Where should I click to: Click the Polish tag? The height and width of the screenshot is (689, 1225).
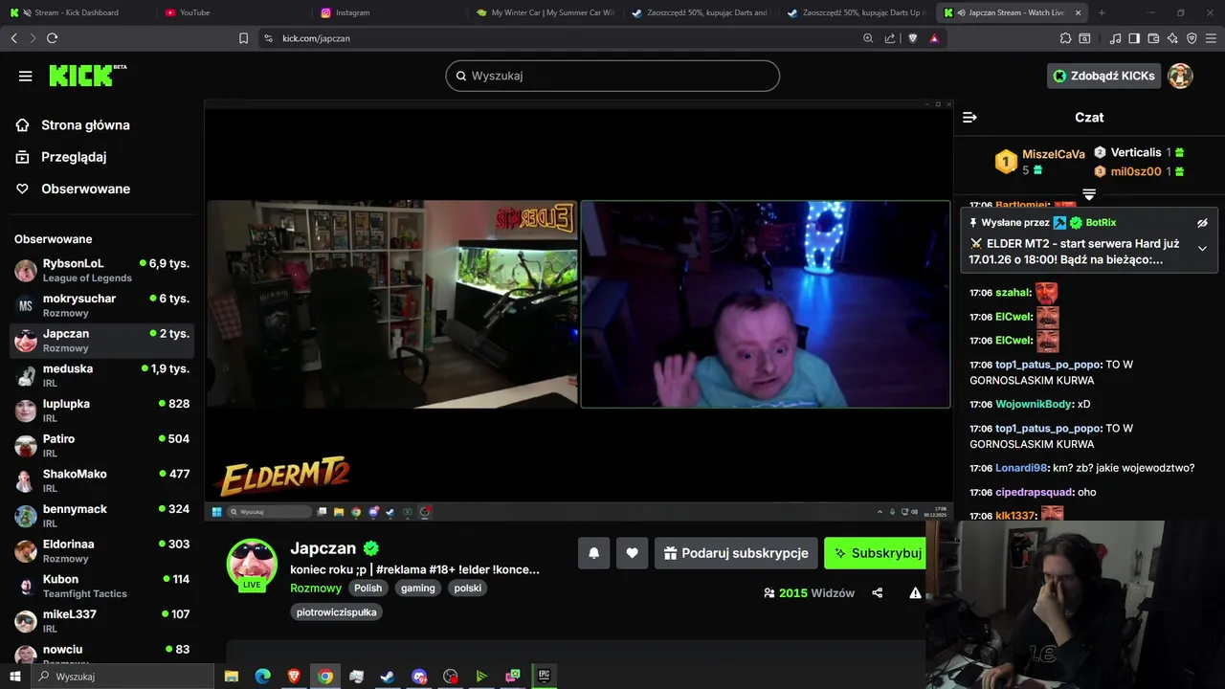(368, 589)
